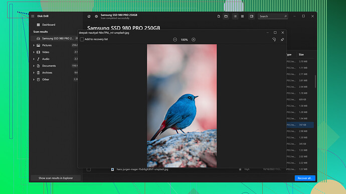Toggle the preview side panel icon
The height and width of the screenshot is (194, 346).
coord(252,16)
